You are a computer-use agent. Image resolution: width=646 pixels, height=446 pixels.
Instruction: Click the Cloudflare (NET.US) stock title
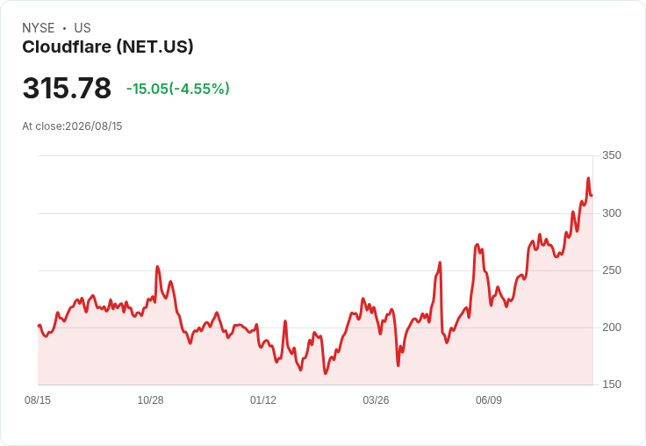[108, 47]
